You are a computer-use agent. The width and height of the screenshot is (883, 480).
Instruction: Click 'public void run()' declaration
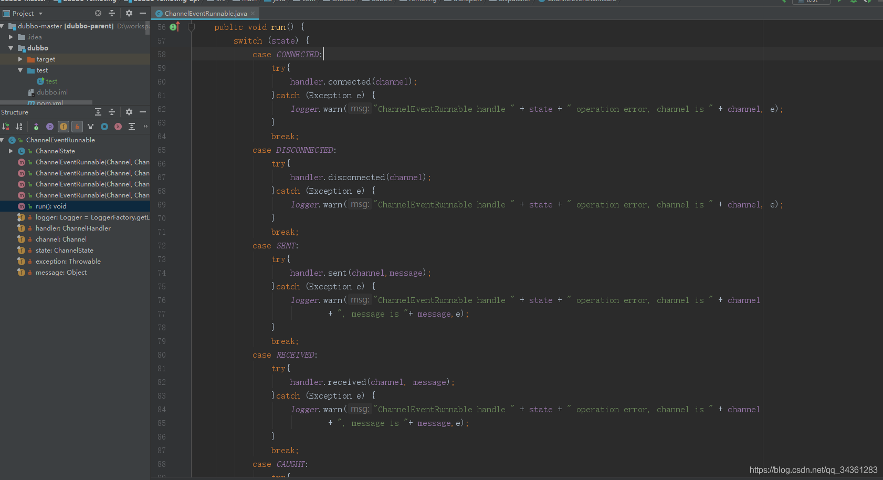click(x=254, y=27)
